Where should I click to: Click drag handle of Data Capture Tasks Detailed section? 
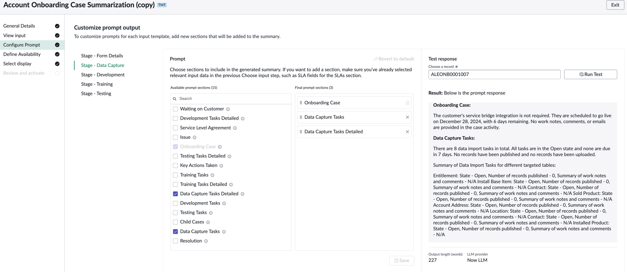pos(301,132)
